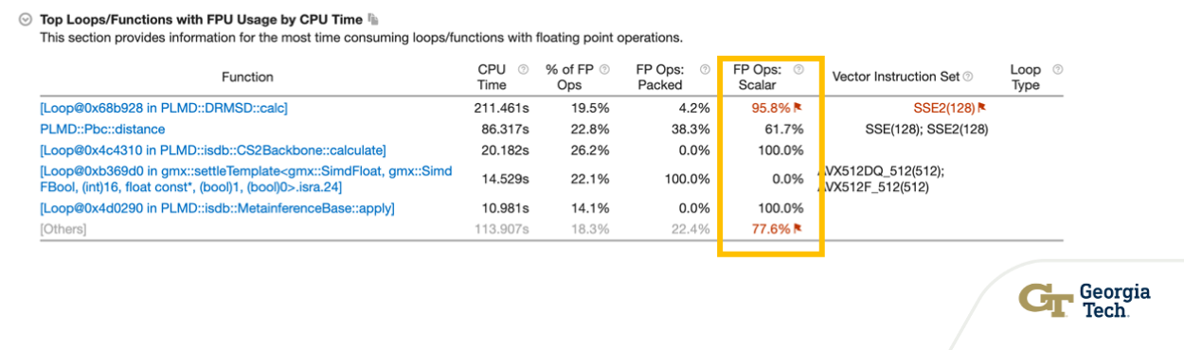1184x350 pixels.
Task: Open the gmx::settleTemplate loop link
Action: (245, 179)
